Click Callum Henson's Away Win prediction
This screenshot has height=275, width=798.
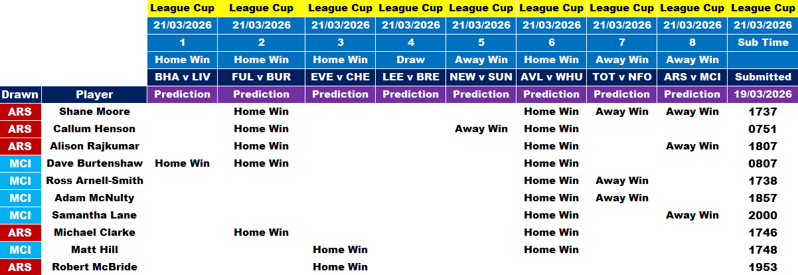point(481,129)
